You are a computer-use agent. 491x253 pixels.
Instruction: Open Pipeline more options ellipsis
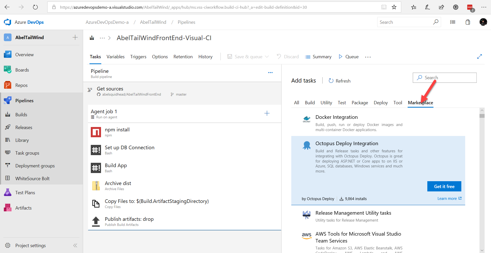[x=270, y=73]
